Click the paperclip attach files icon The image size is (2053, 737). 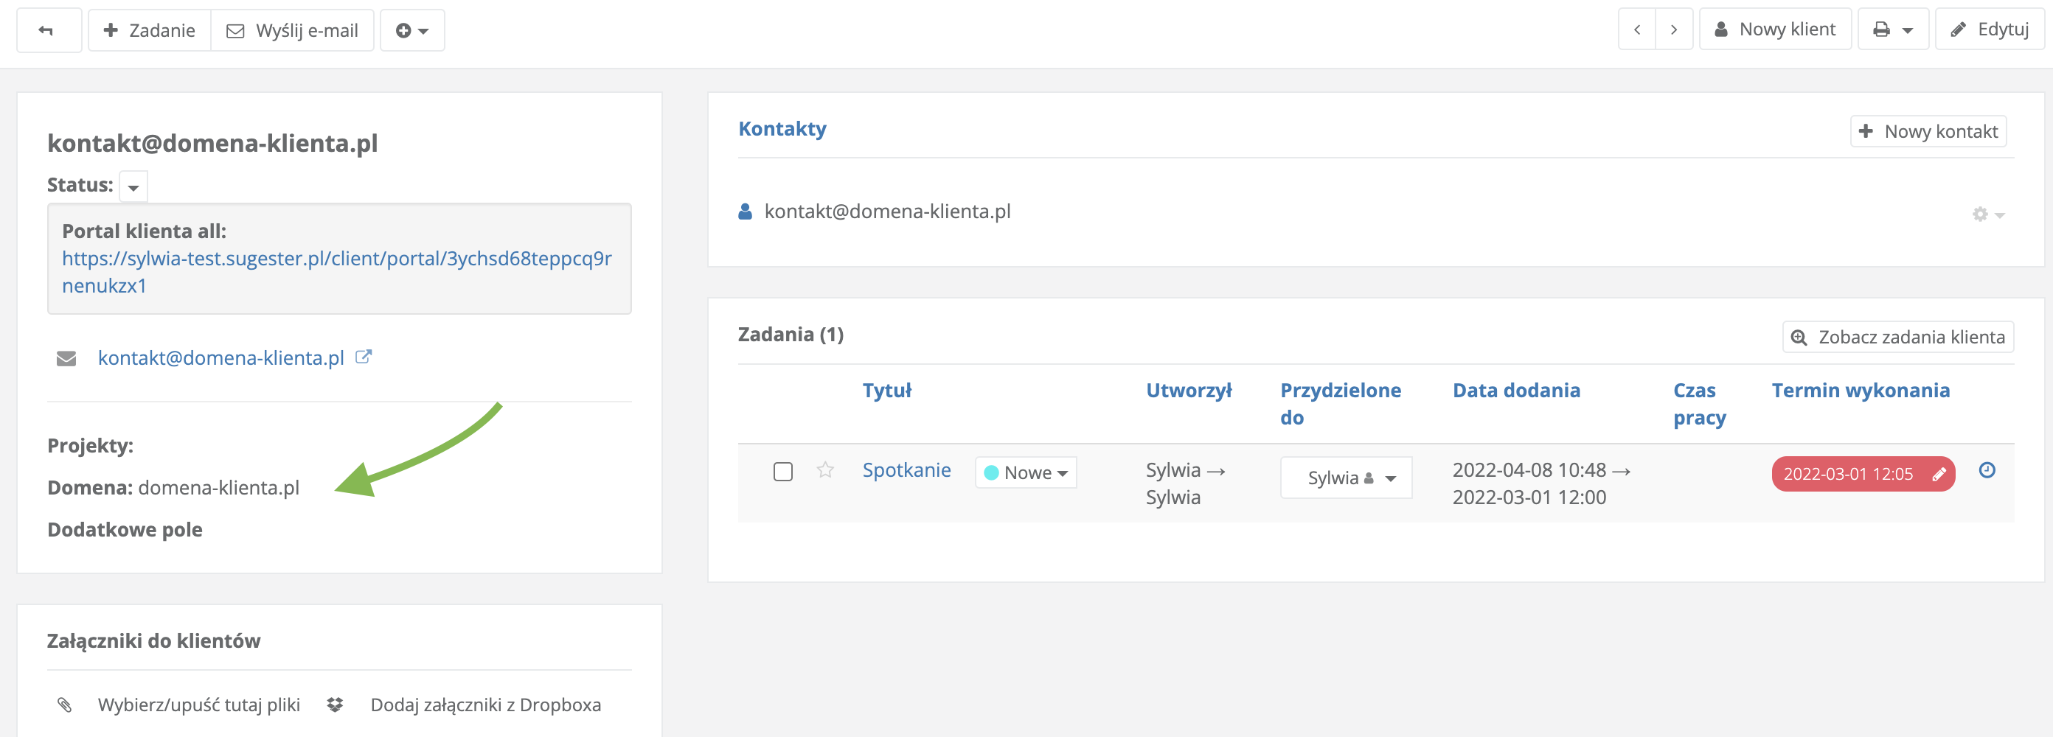click(65, 705)
